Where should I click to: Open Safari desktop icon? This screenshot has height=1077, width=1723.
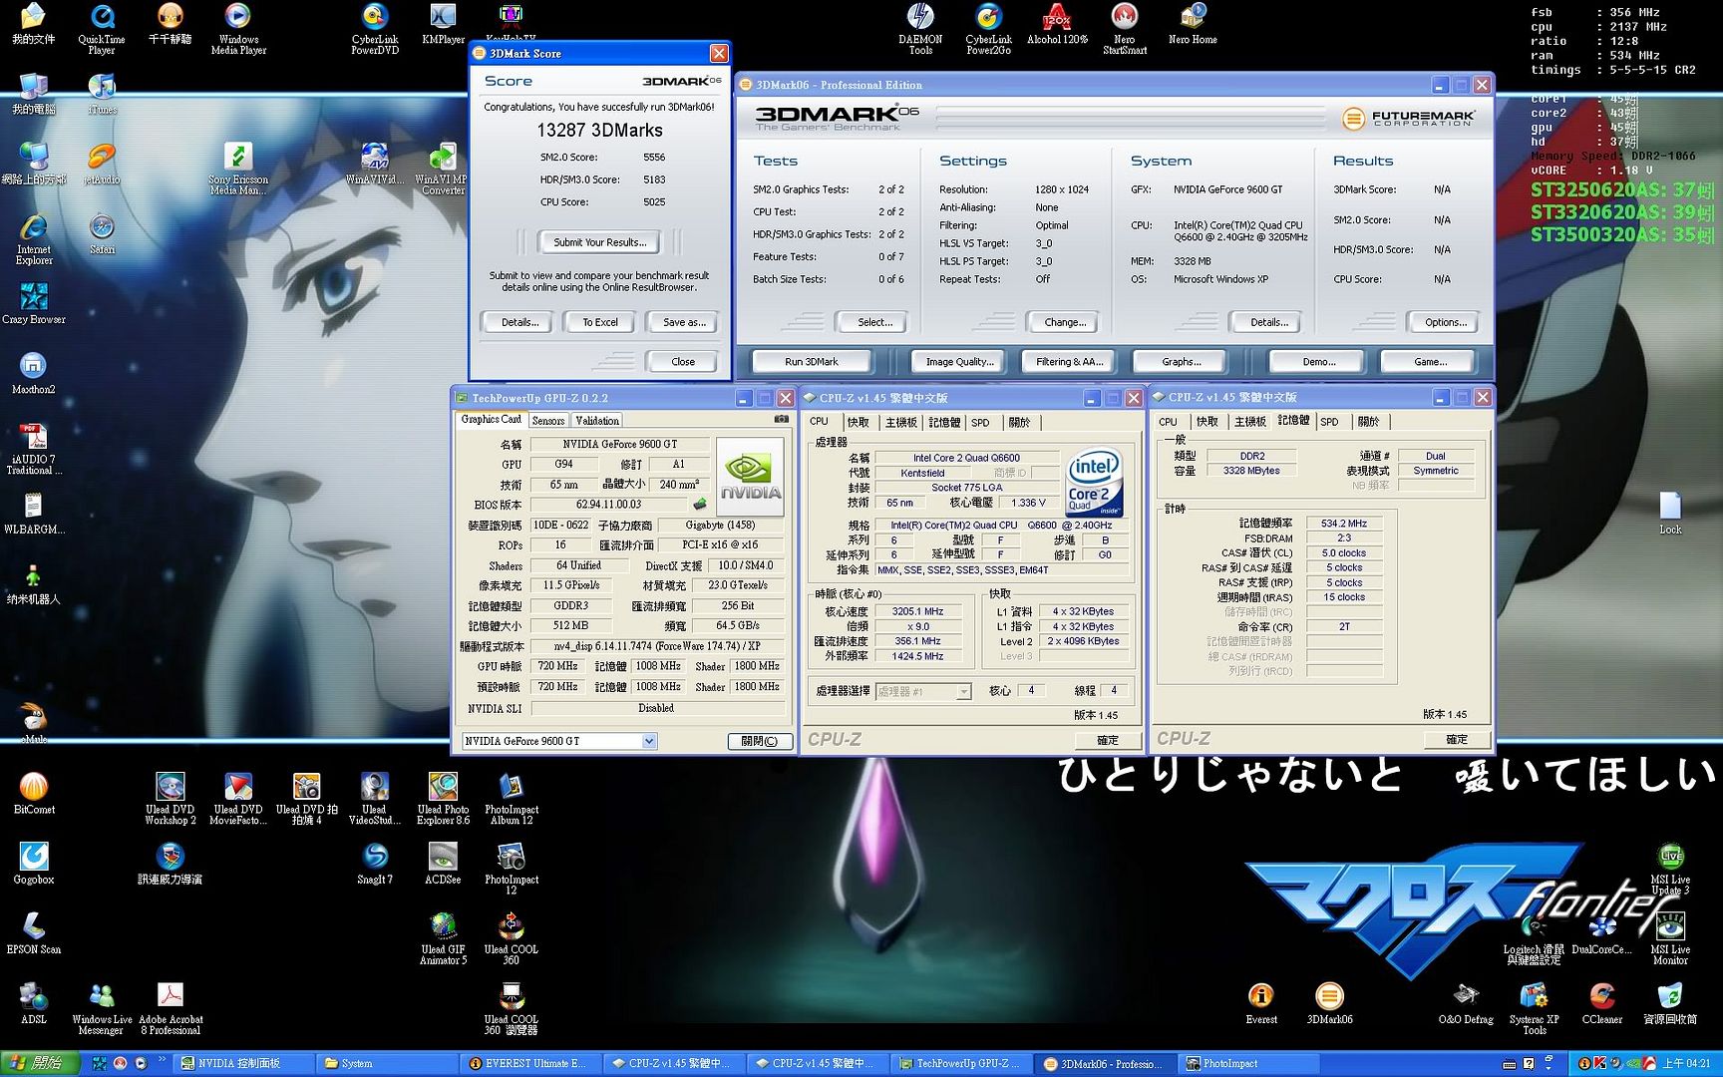tap(102, 234)
